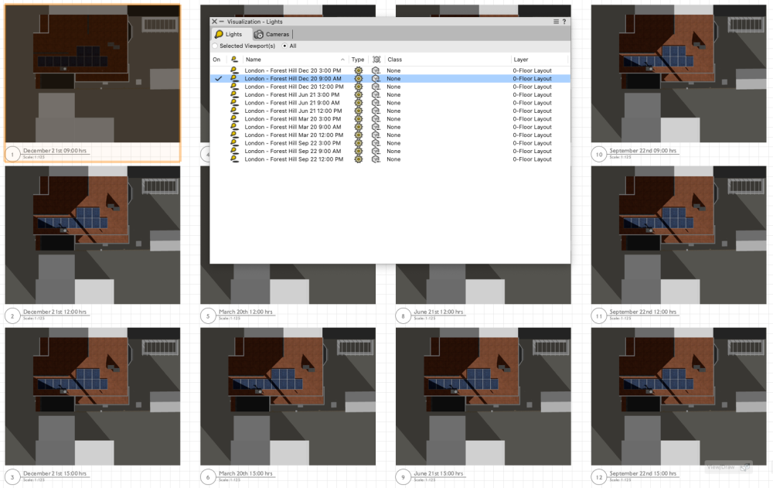Switch to the Lights tab
773x488 pixels.
pos(228,35)
